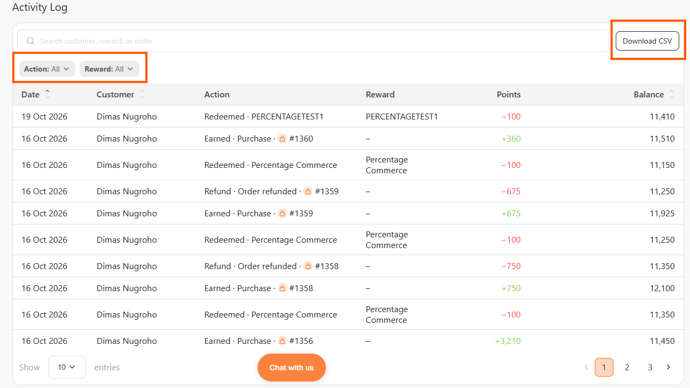
Task: Open order link #1356
Action: pyautogui.click(x=301, y=341)
